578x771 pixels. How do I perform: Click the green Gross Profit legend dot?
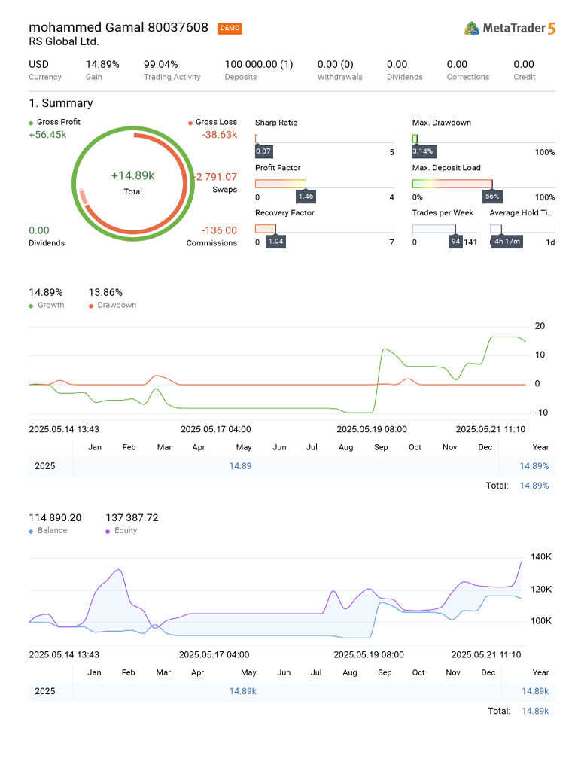click(31, 123)
